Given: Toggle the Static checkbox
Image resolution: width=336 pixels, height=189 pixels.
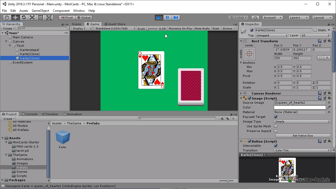Looking at the screenshot, I should (x=315, y=30).
